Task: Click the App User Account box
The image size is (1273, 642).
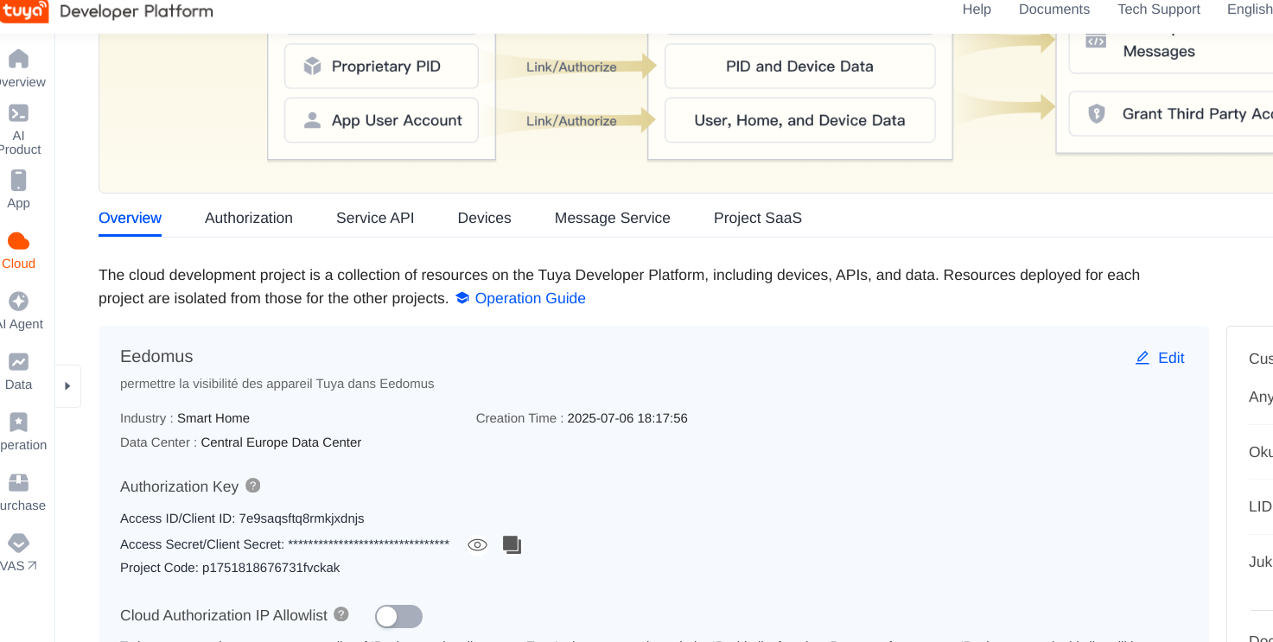Action: 381,120
